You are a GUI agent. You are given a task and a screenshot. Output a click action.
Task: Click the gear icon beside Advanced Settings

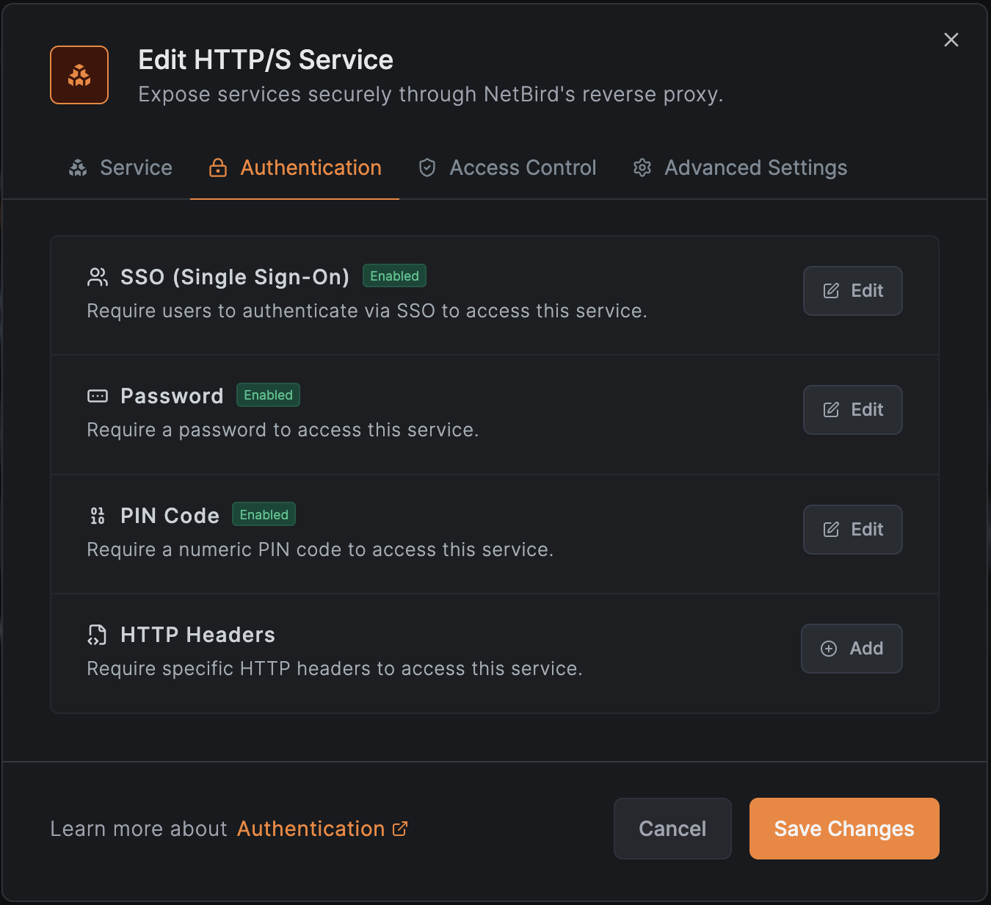click(642, 168)
